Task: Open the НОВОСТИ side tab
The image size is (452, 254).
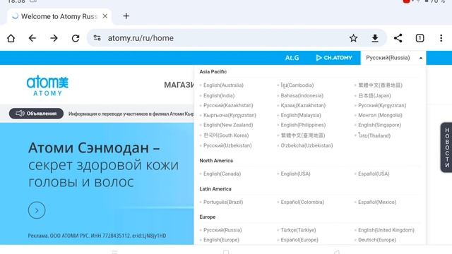Action: pos(446,147)
